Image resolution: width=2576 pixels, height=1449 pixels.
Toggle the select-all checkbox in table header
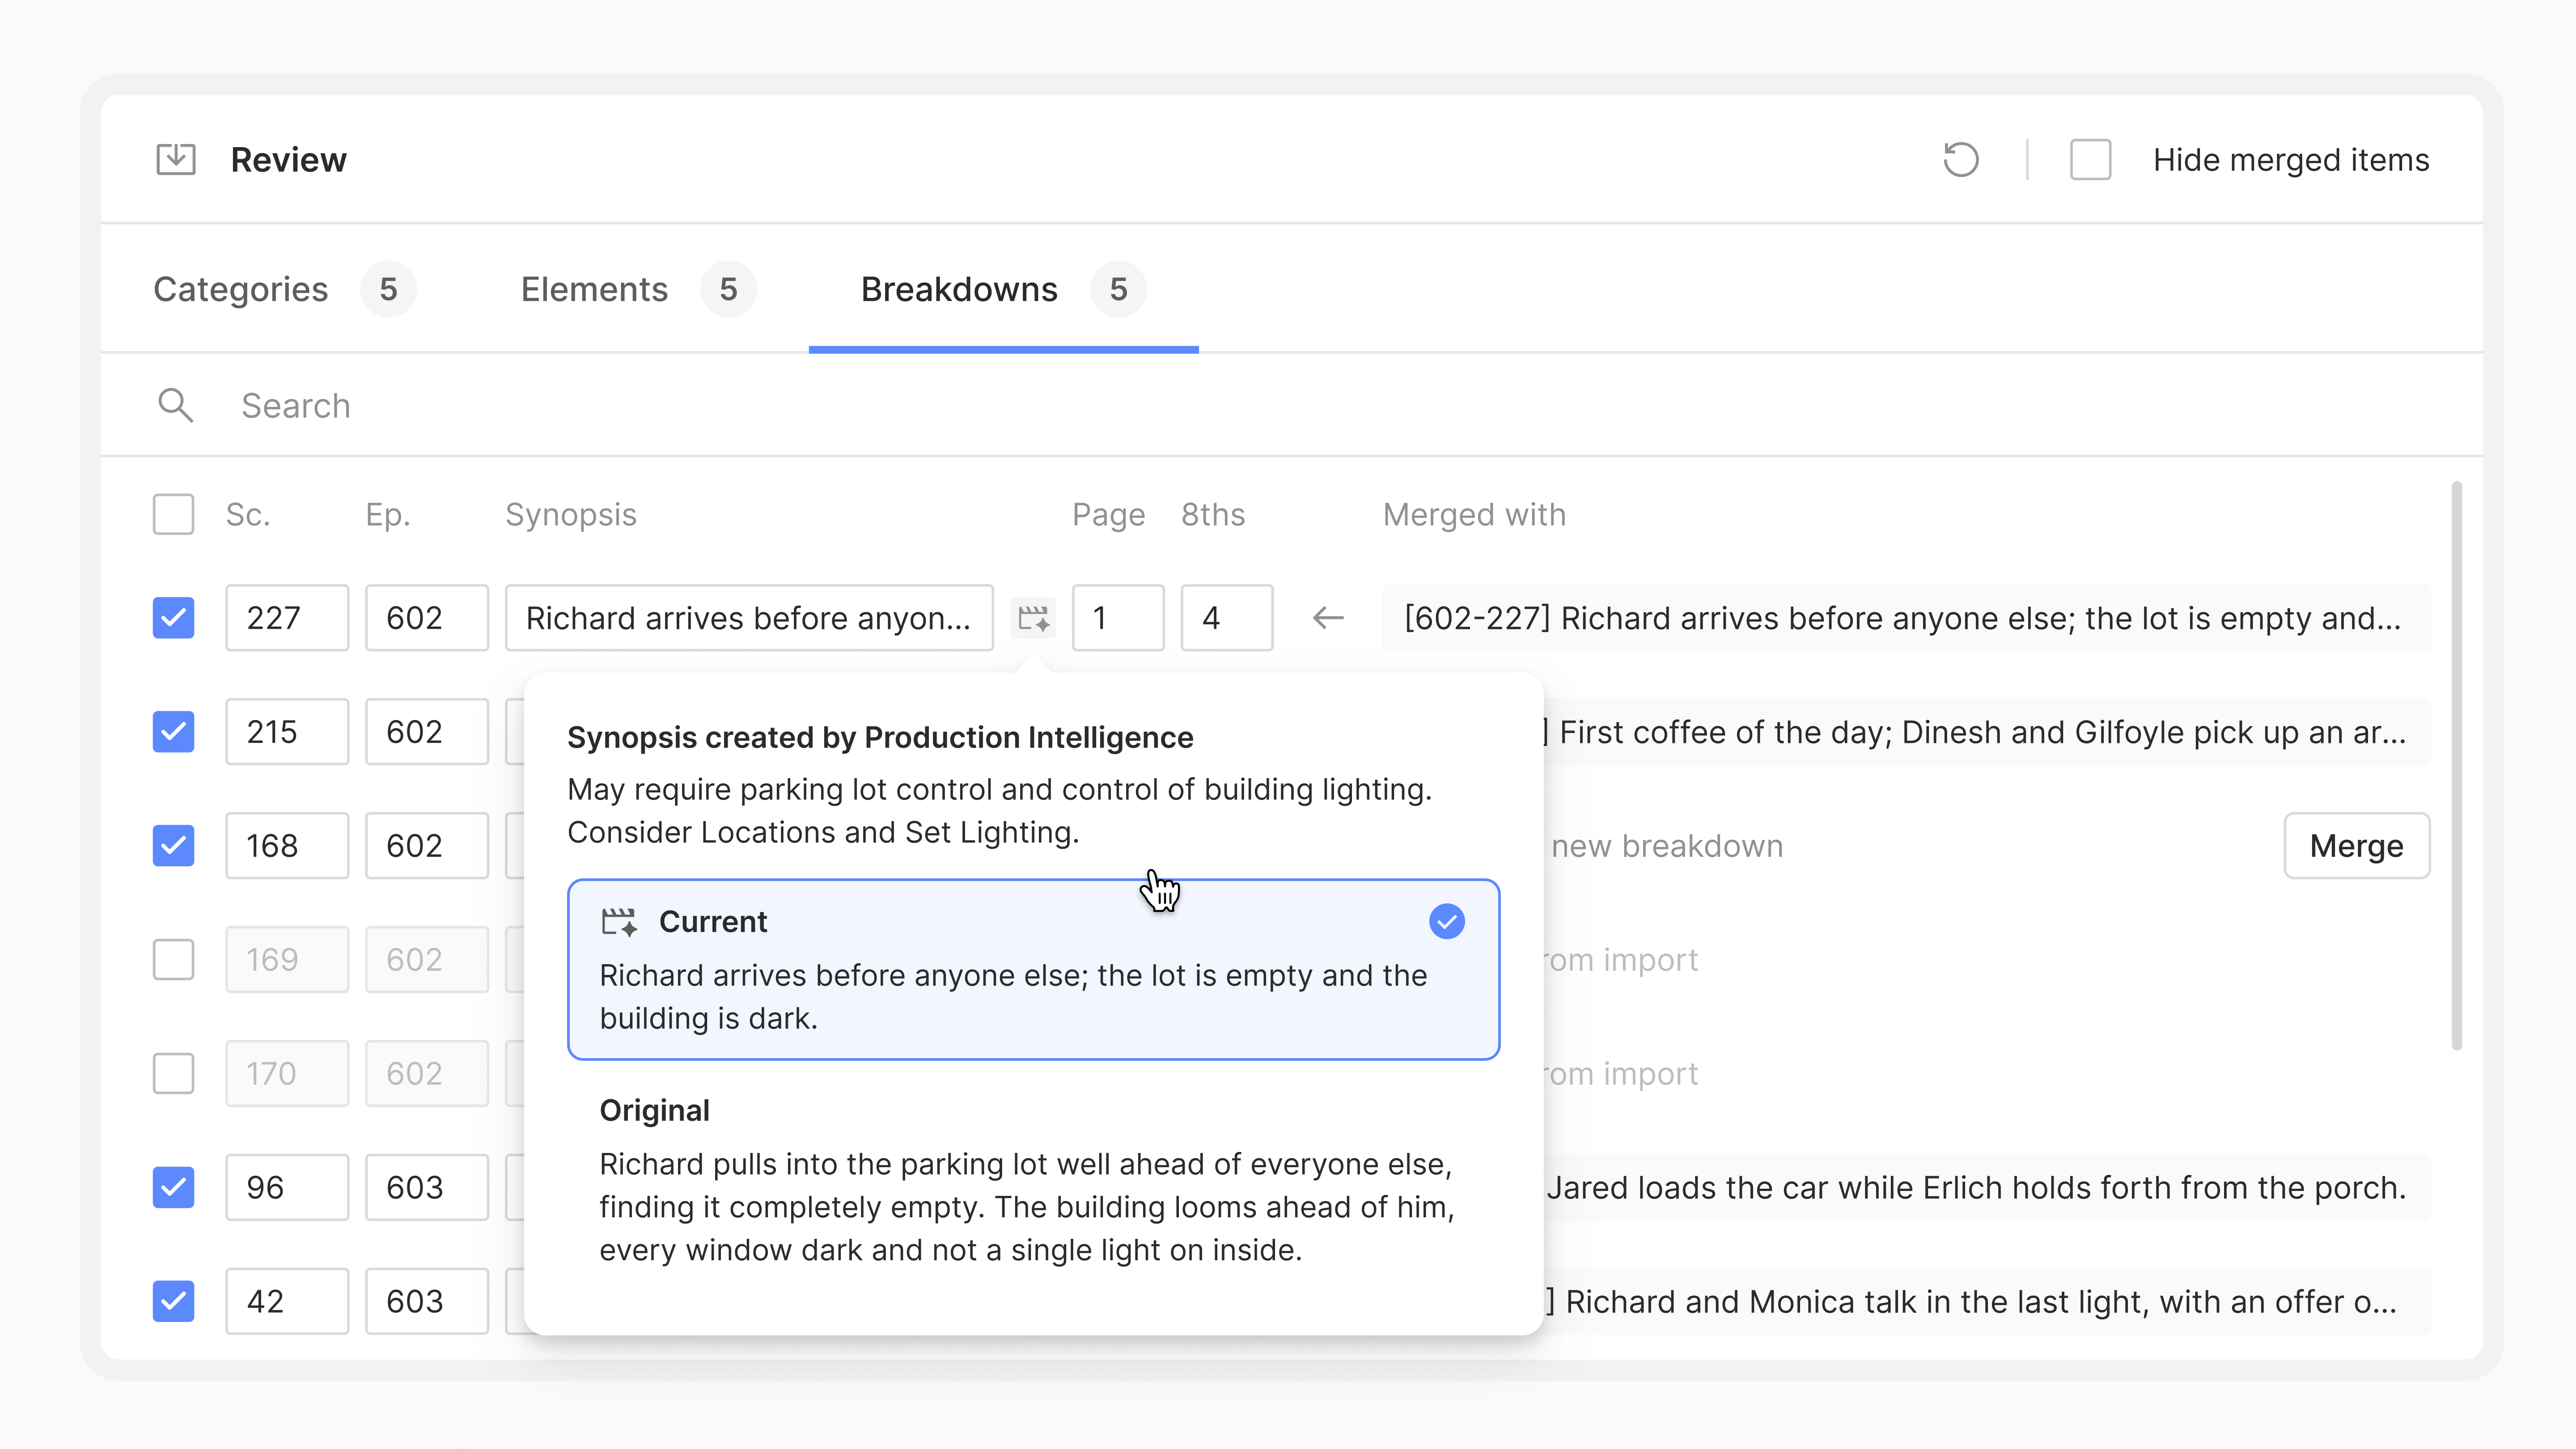(x=173, y=514)
